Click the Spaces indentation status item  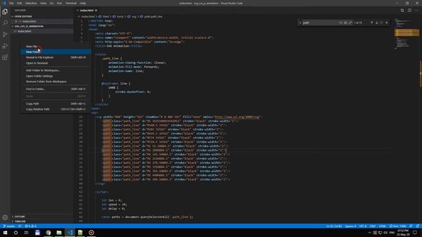click(x=350, y=226)
